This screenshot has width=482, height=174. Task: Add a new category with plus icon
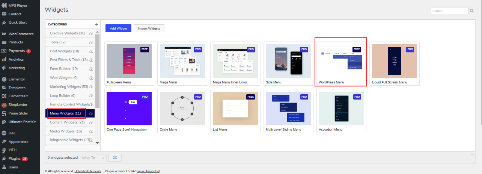coord(96,24)
